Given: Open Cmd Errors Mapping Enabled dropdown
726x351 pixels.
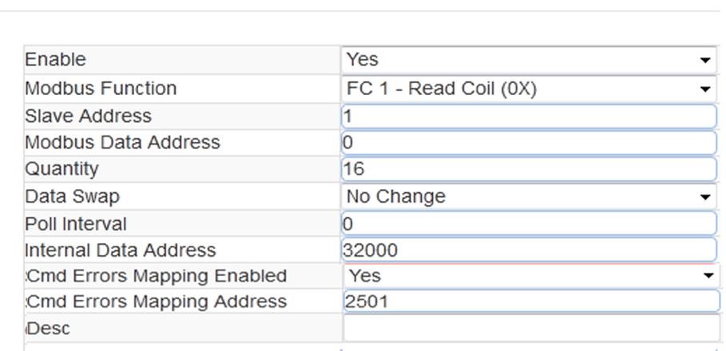Looking at the screenshot, I should click(532, 276).
